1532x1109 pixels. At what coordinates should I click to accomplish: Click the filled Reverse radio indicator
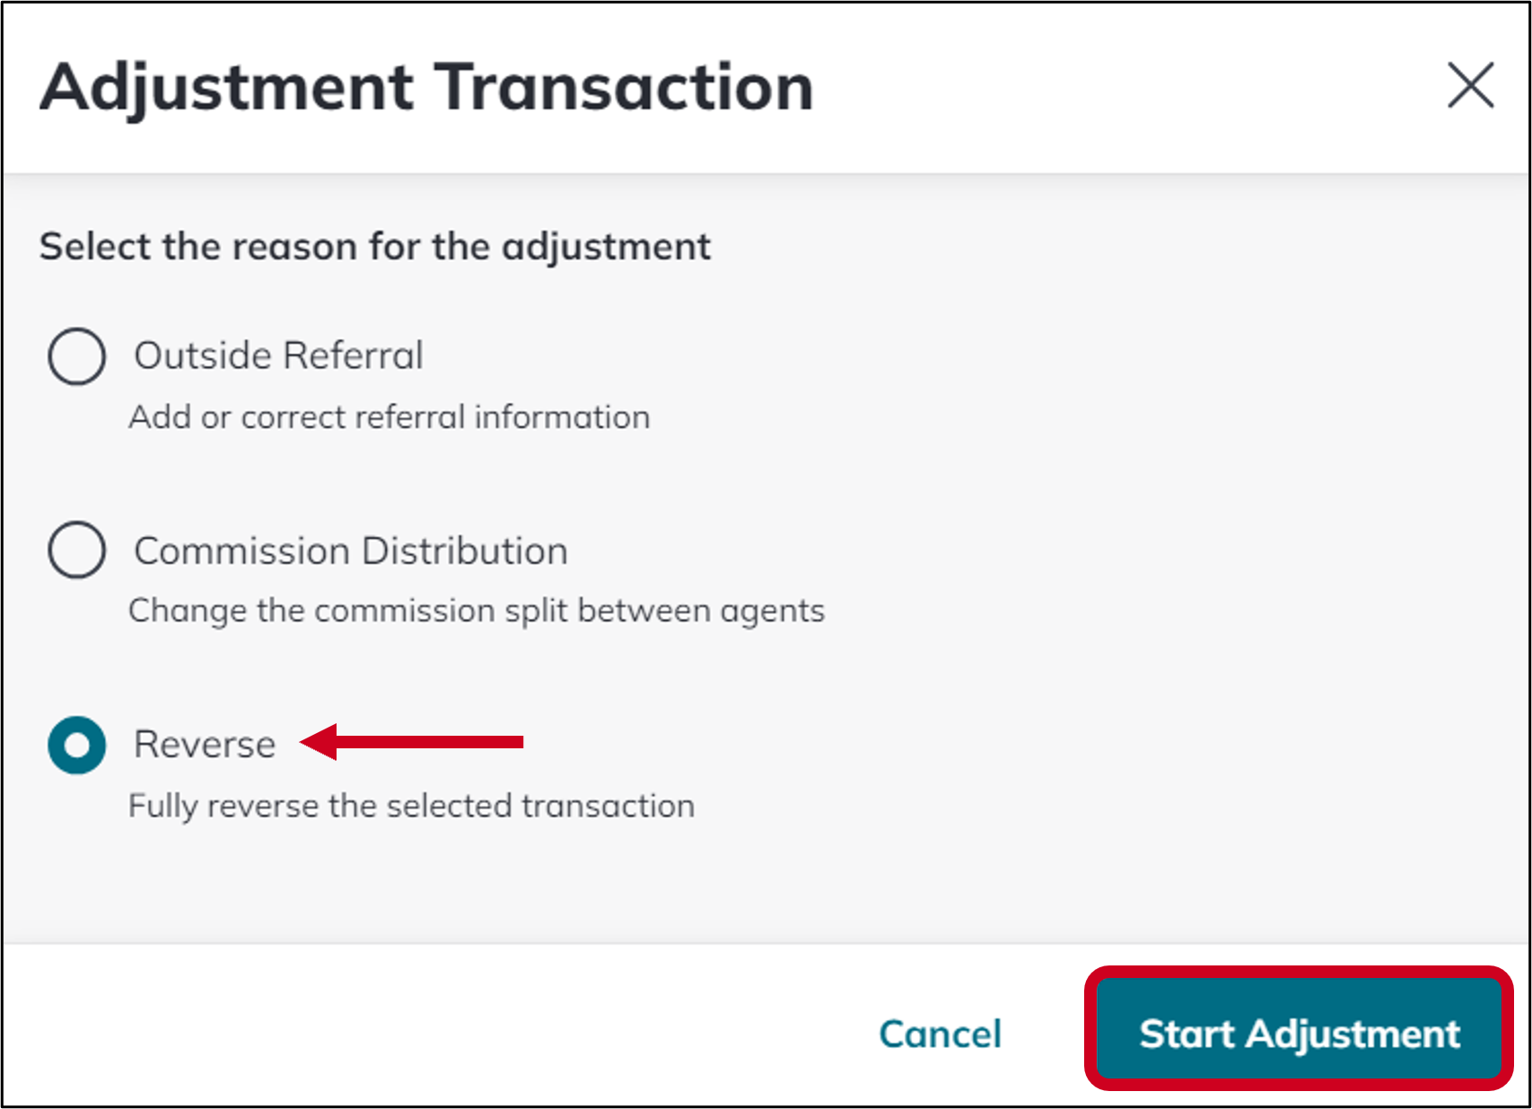[x=76, y=745]
